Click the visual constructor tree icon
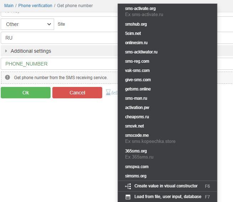 128,186
